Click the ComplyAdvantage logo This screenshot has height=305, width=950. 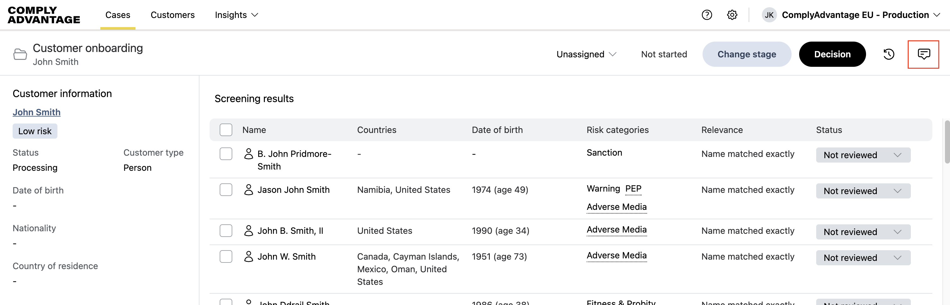pos(44,15)
